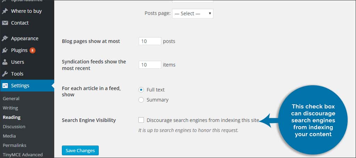Open Permalinks settings submenu link
The height and width of the screenshot is (158, 356).
[x=15, y=145]
